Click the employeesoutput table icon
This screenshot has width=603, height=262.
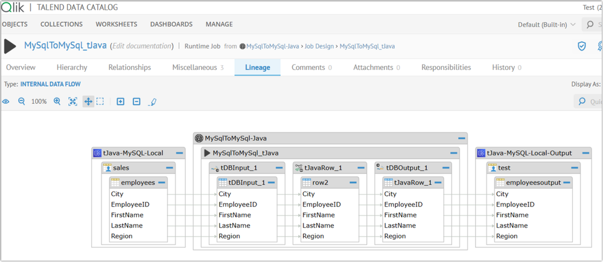pyautogui.click(x=500, y=182)
